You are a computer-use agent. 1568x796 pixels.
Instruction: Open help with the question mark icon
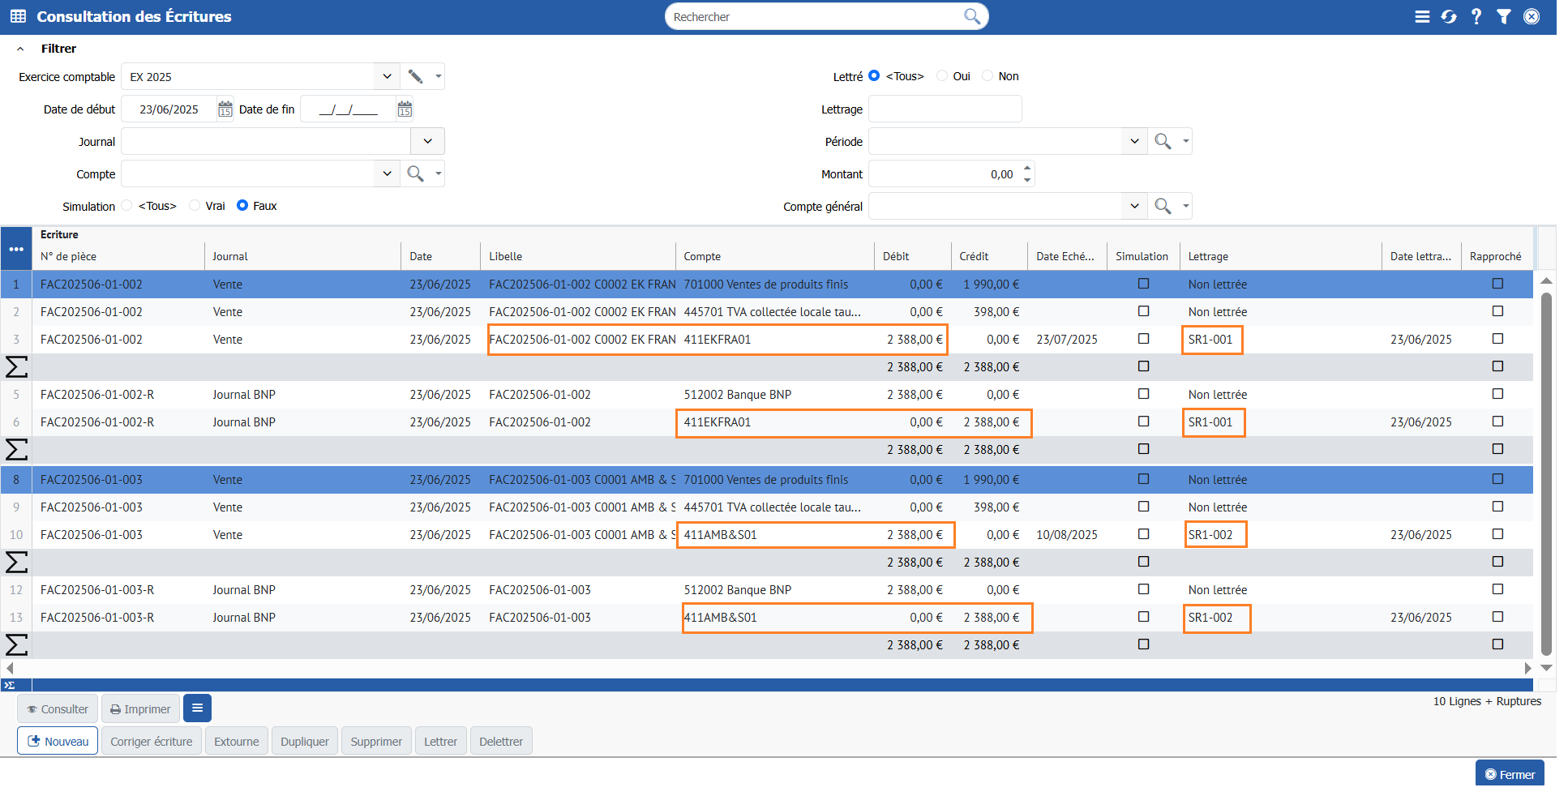point(1476,16)
